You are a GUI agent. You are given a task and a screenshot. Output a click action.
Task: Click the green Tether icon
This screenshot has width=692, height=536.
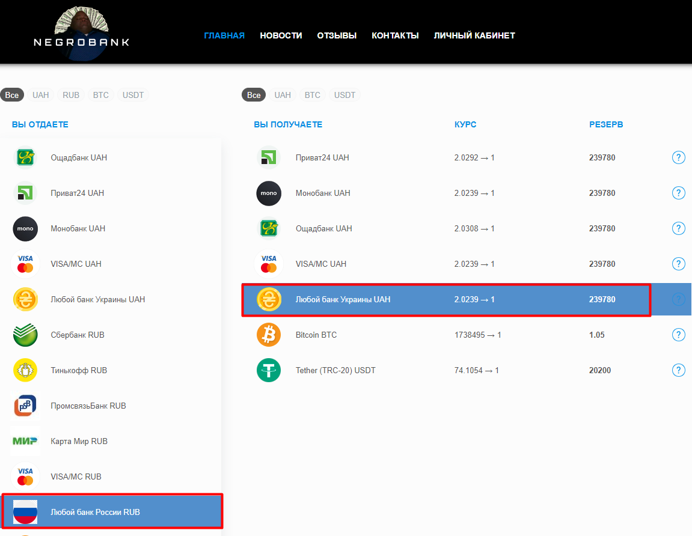click(269, 370)
